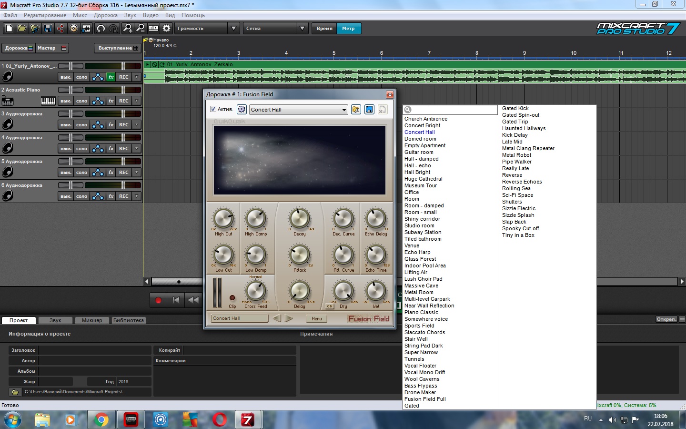
Task: Zoom out the timeline with magnifier minus
Action: click(x=141, y=29)
